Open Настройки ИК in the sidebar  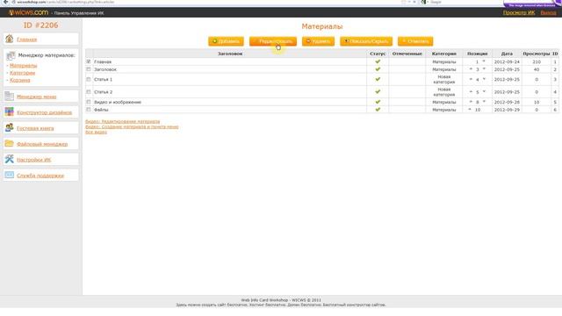(x=33, y=160)
